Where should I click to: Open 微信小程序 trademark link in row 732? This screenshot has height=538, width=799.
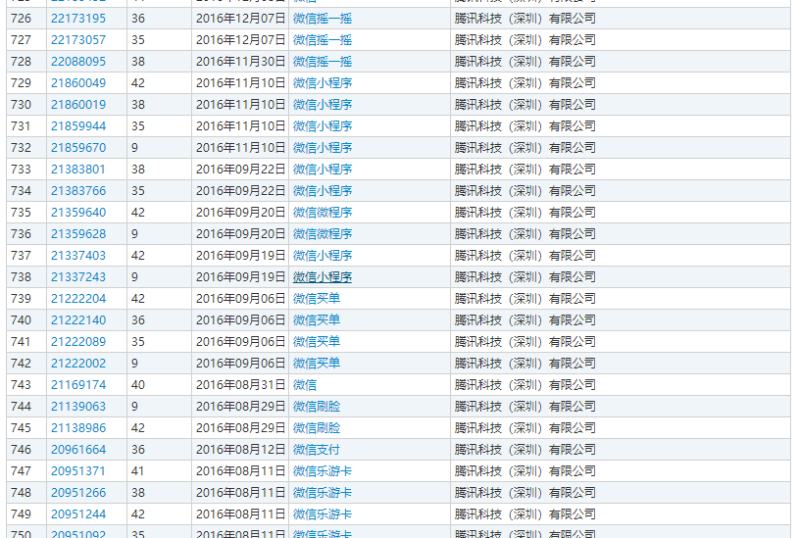pos(322,148)
